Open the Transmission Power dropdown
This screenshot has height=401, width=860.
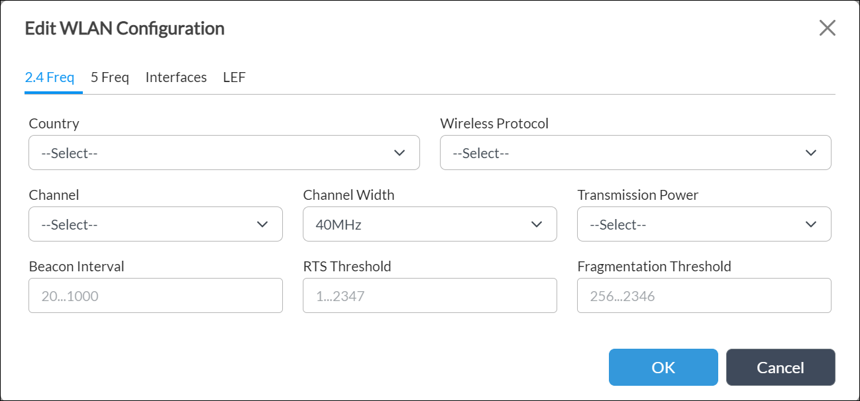click(704, 224)
